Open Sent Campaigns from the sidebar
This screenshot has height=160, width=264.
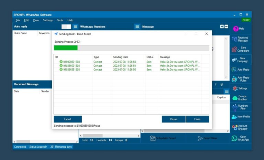click(x=234, y=49)
